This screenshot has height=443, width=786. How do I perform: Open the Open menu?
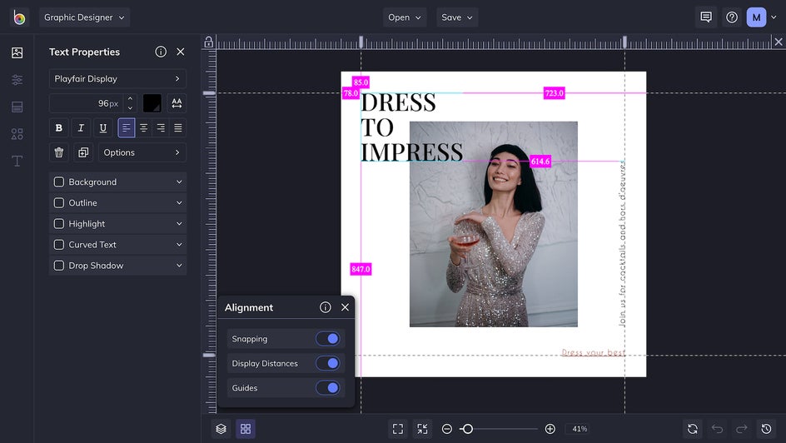point(405,17)
